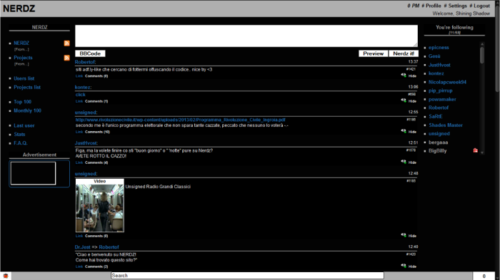Click lurk icon on Dr.Jest's post
The image size is (500, 280).
(404, 266)
